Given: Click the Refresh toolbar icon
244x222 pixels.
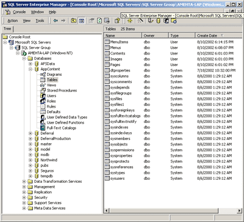Looking at the screenshot, I should tap(99, 21).
